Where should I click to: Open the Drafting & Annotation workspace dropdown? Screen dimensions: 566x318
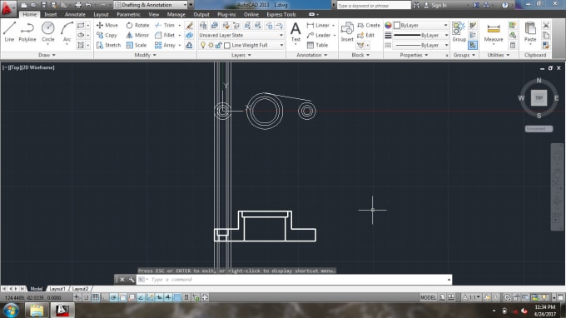tap(151, 5)
